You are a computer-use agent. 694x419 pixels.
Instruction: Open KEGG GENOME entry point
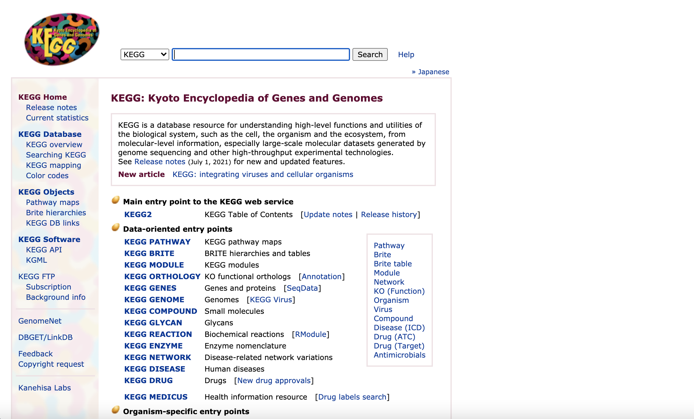coord(154,300)
